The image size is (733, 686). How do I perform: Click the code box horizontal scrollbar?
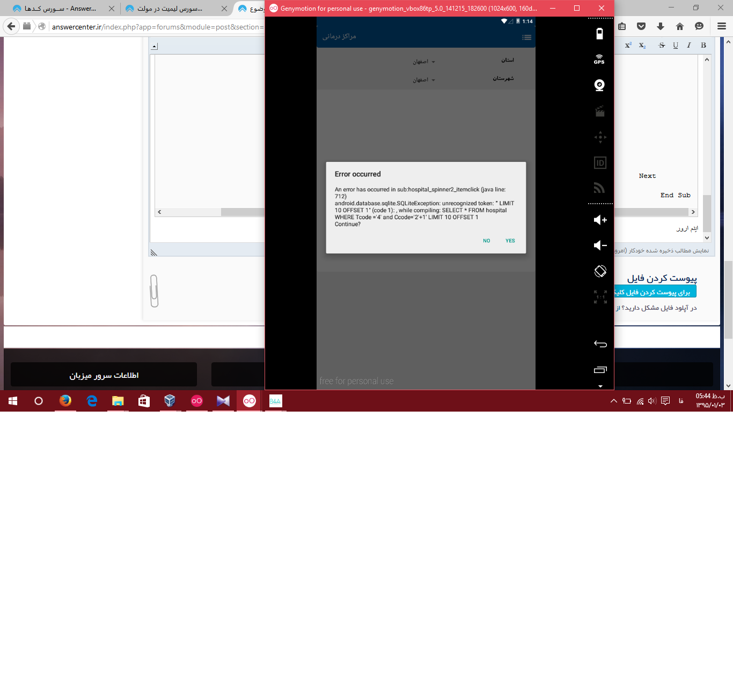(x=241, y=212)
